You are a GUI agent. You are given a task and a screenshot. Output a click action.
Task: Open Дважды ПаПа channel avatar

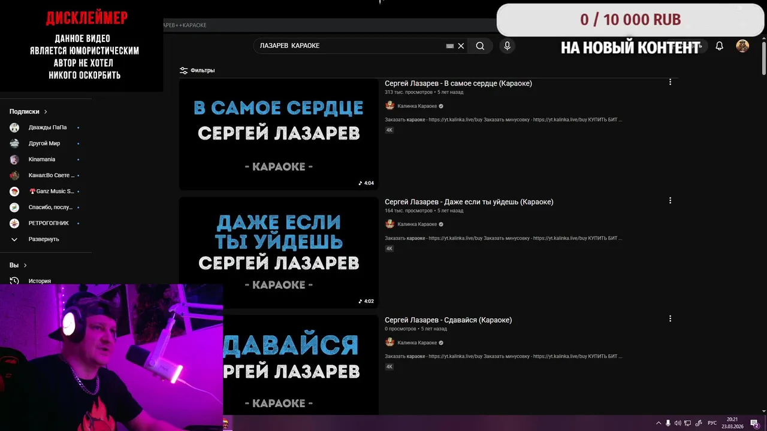[14, 128]
